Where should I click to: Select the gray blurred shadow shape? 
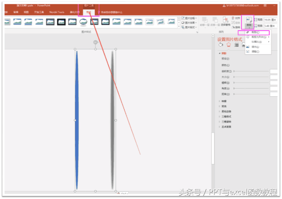tap(113, 120)
